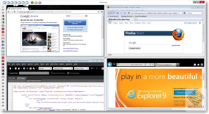Screen dimensions: 209x114
Task: Click the black circle icon in Slickscreen sidebar
Action: (3, 26)
